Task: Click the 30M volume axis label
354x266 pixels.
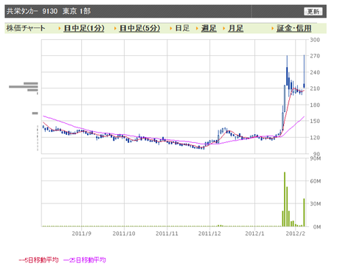Action: click(316, 204)
